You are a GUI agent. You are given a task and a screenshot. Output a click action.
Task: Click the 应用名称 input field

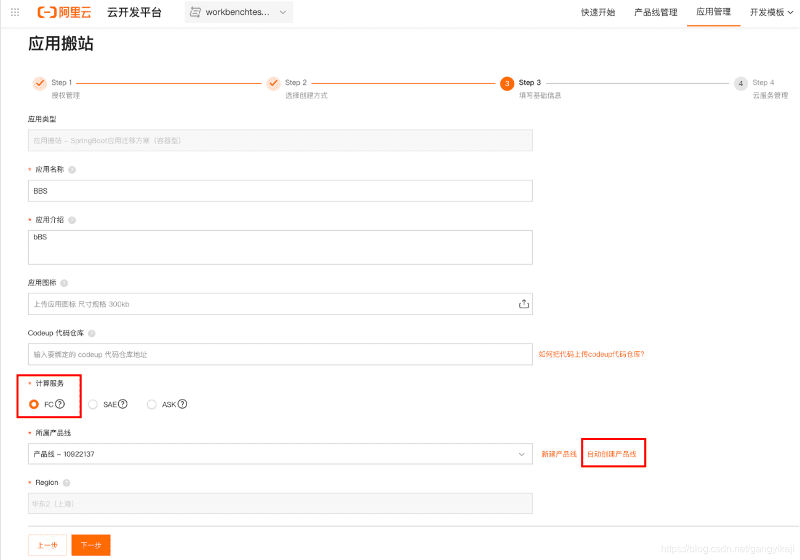280,191
